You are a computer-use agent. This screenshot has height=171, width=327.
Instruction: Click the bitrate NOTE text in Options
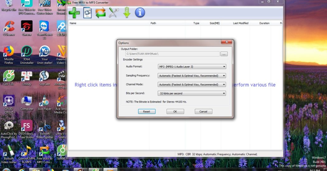(156, 102)
